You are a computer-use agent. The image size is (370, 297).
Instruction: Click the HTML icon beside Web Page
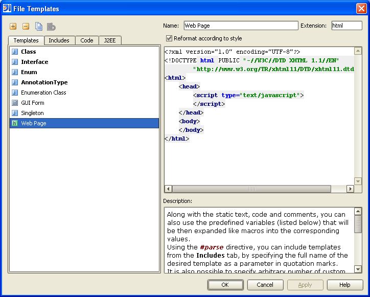[15, 123]
